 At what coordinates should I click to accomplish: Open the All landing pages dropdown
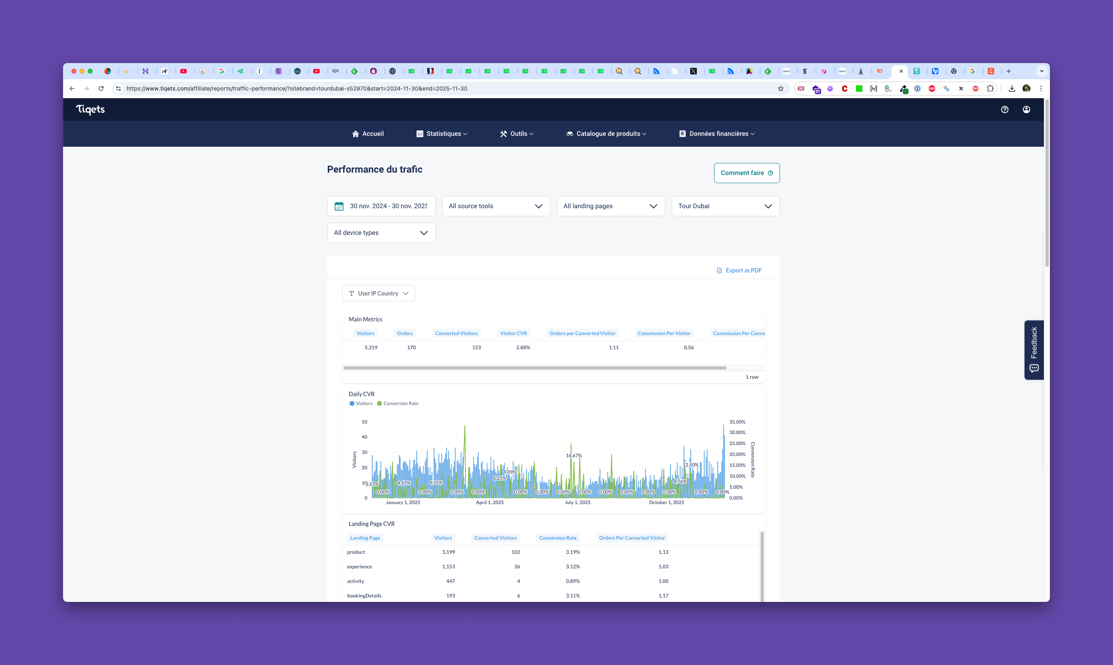[x=611, y=206]
